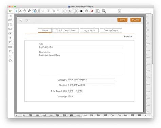Expand the red badge icon's dropdown arrow
The height and width of the screenshot is (128, 161).
coord(94,12)
